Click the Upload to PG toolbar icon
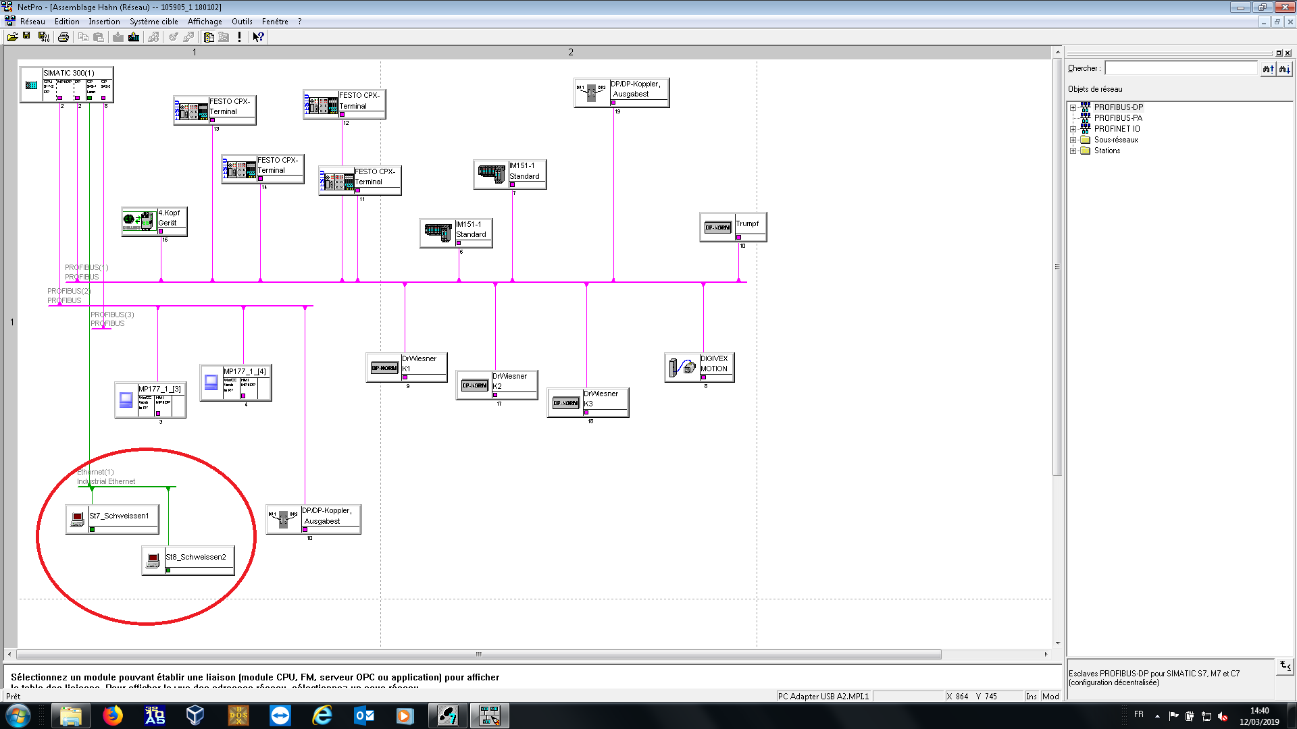This screenshot has height=729, width=1297. [134, 37]
